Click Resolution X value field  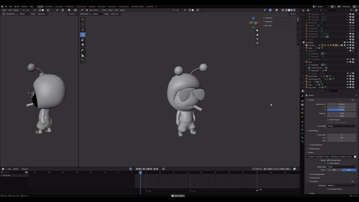[341, 104]
